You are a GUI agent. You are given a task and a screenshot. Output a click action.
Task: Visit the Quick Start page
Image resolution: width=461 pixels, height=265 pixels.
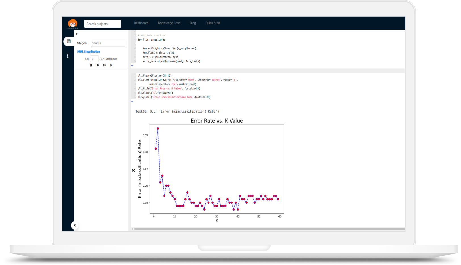pos(213,23)
